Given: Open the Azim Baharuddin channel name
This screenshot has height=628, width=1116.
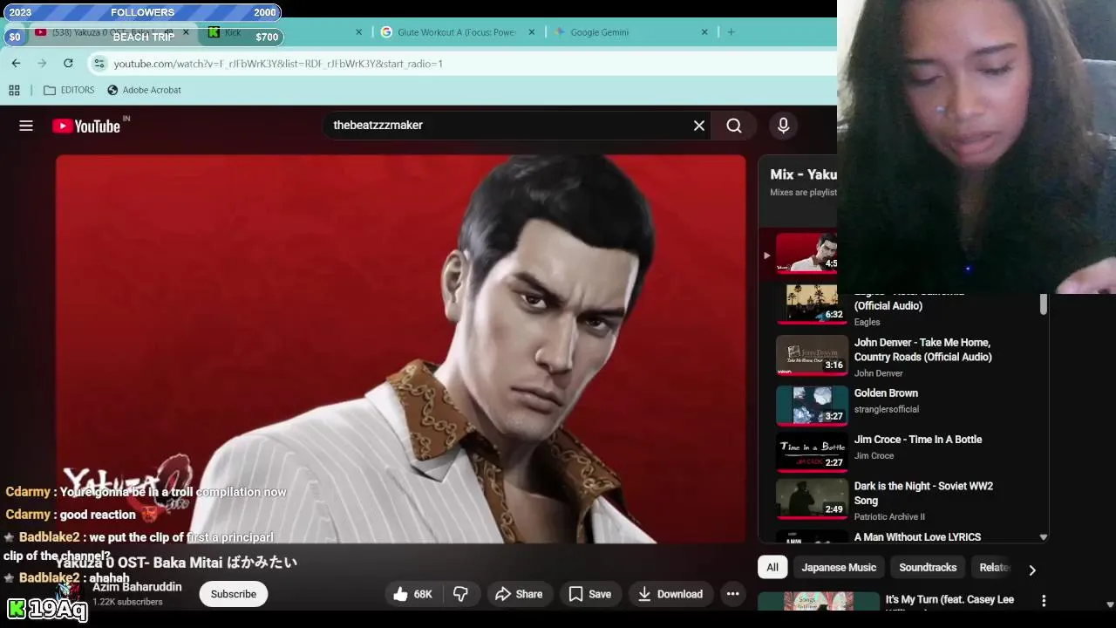Looking at the screenshot, I should click(x=137, y=587).
